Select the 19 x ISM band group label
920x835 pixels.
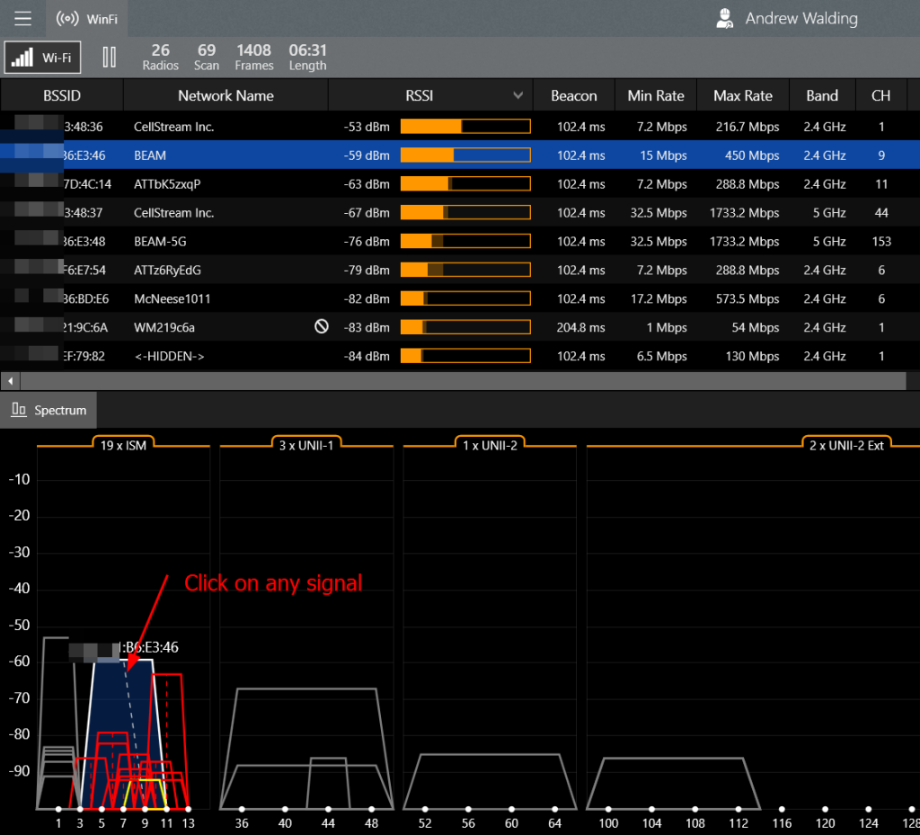tap(123, 443)
